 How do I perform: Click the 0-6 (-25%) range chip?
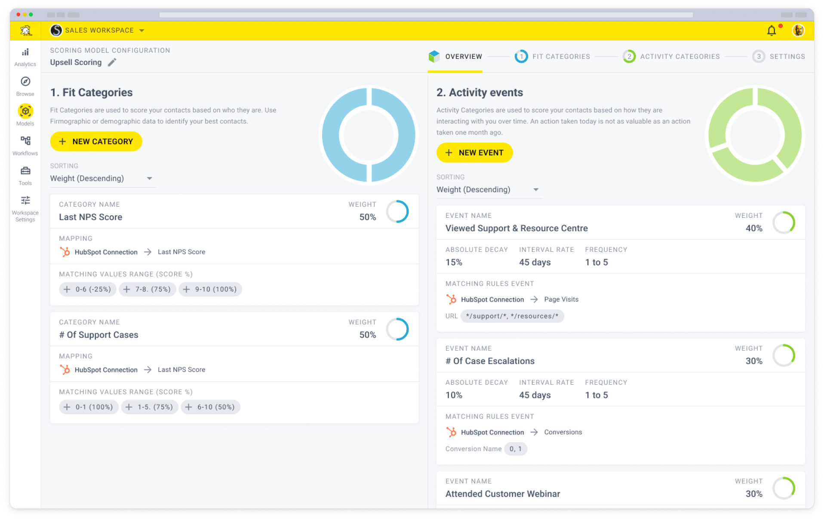(x=88, y=289)
